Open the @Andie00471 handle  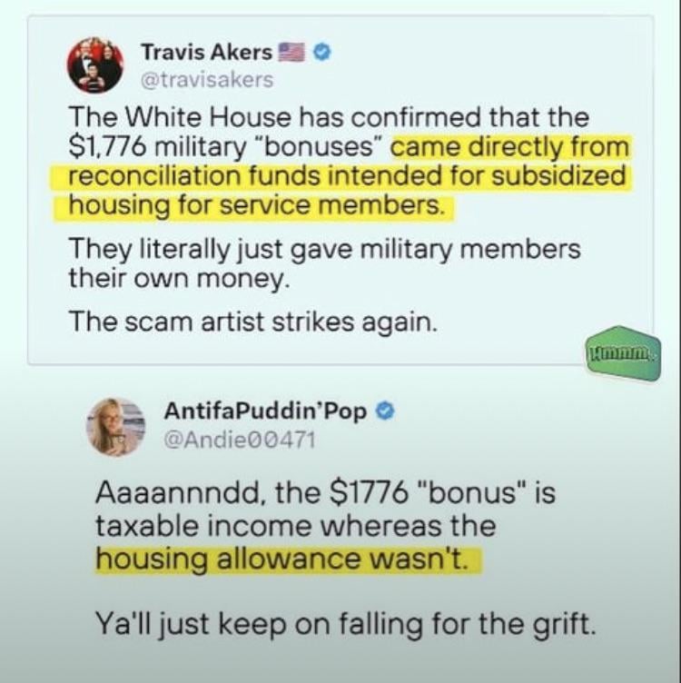(x=240, y=440)
